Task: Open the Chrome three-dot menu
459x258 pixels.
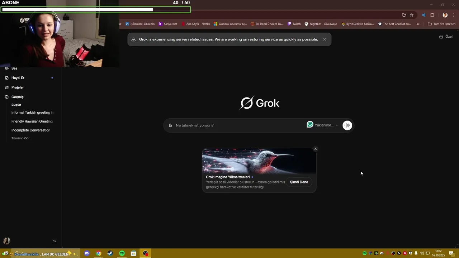Action: 454,15
